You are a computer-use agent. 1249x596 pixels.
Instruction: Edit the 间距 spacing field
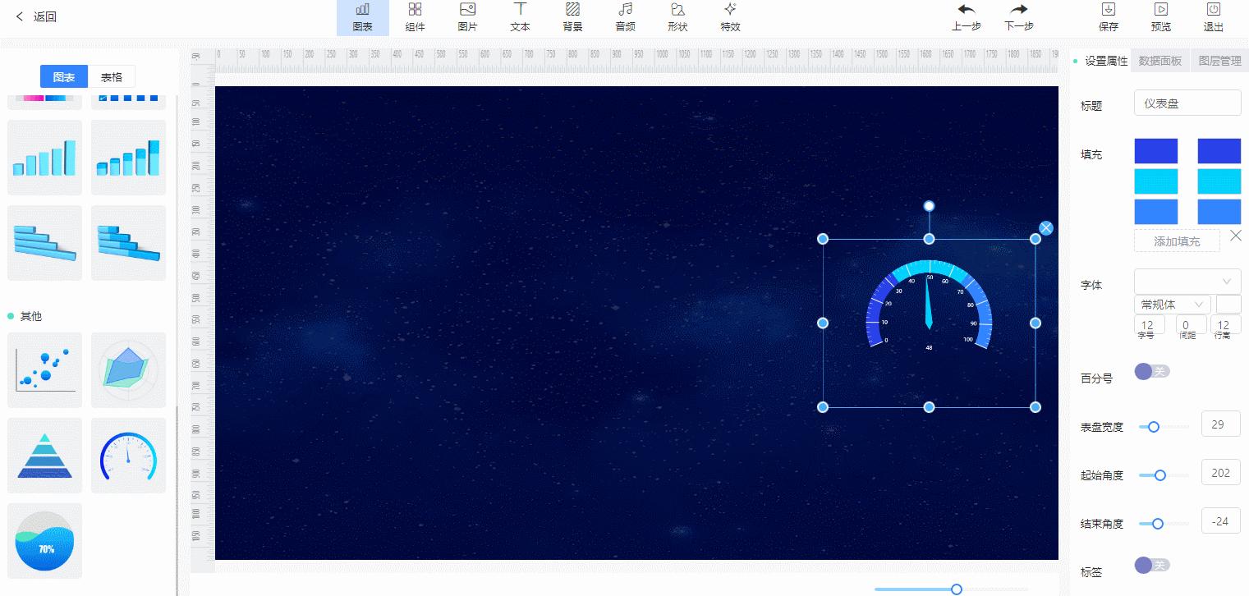click(1191, 325)
